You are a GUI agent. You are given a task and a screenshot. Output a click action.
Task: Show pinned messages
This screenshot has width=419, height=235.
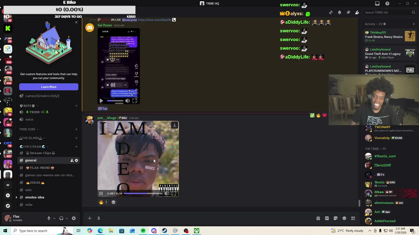348,12
